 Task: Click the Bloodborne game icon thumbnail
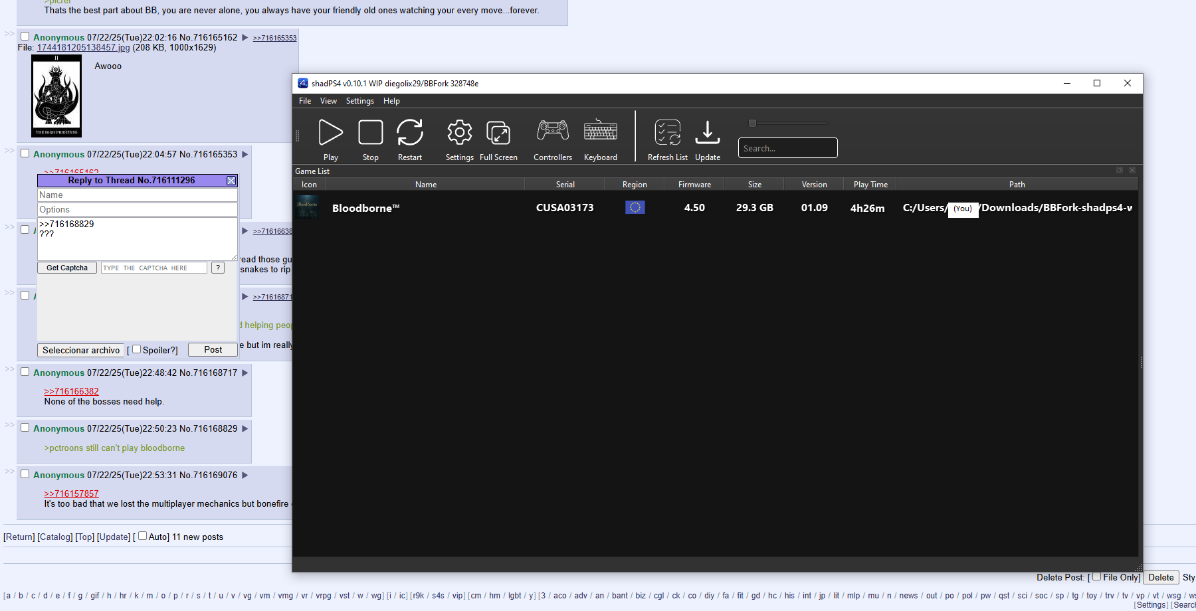pos(307,208)
